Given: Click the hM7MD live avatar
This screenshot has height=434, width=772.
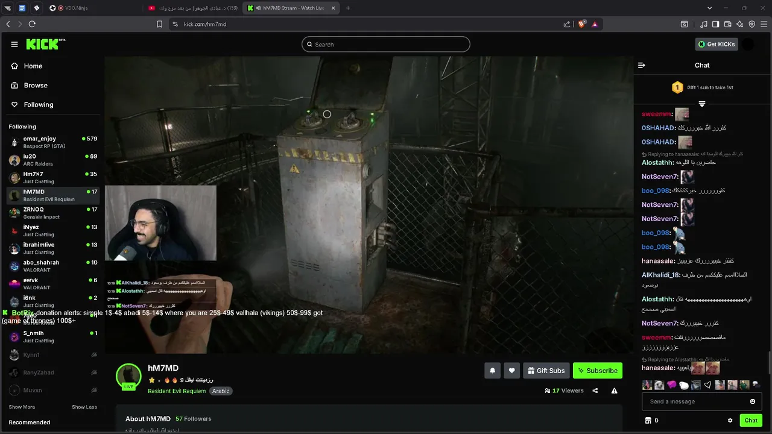Looking at the screenshot, I should click(128, 376).
